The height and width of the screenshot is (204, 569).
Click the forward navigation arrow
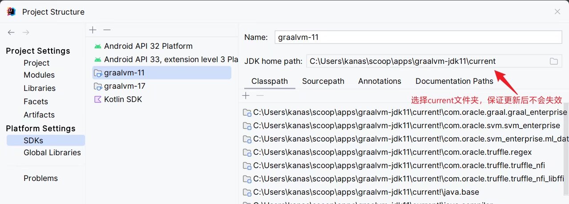click(26, 32)
